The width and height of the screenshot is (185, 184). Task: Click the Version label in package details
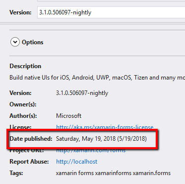20,93
